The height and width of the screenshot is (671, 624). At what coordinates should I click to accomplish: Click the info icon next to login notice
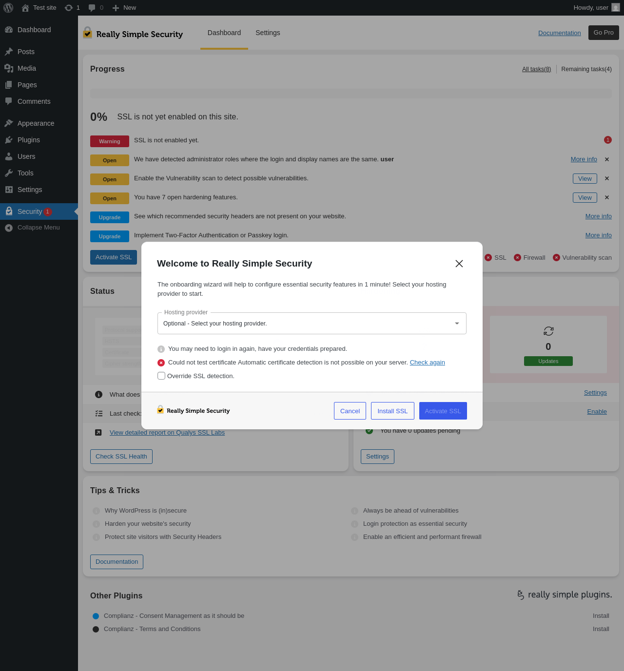click(x=161, y=349)
